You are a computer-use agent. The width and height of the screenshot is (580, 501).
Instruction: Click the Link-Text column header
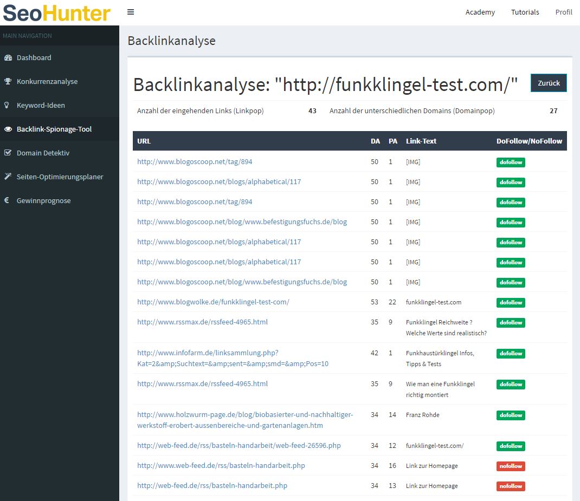click(x=421, y=141)
